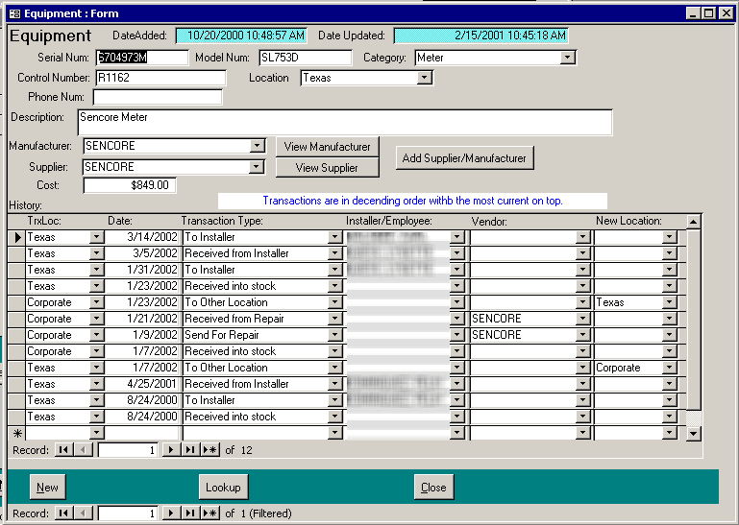Viewport: 739px width, 525px height.
Task: Go to first record in bottom form navigator
Action: coord(63,513)
